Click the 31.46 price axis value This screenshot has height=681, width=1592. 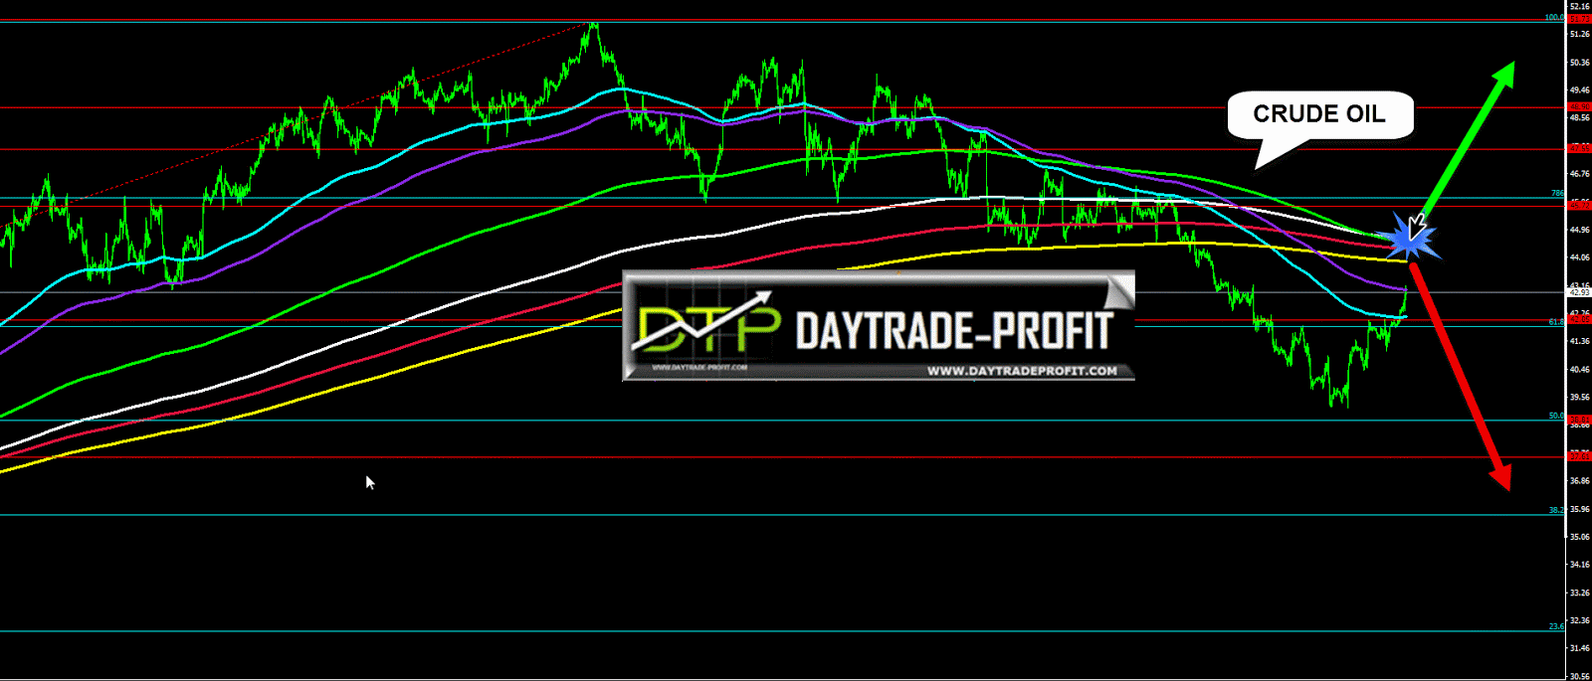1580,648
